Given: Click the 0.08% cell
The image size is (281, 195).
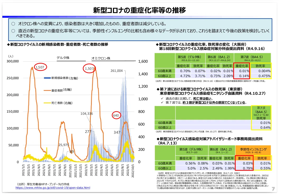Looking at the screenshot, I should pyautogui.click(x=202, y=163).
